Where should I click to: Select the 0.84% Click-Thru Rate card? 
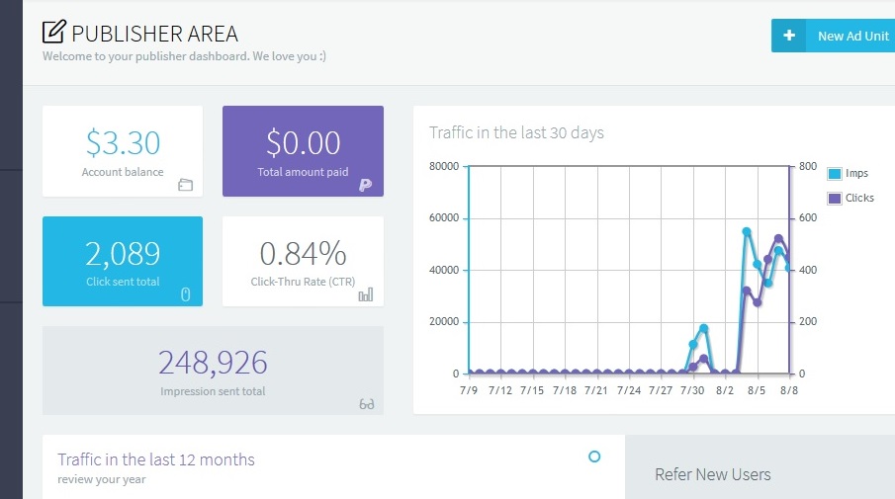tap(303, 260)
